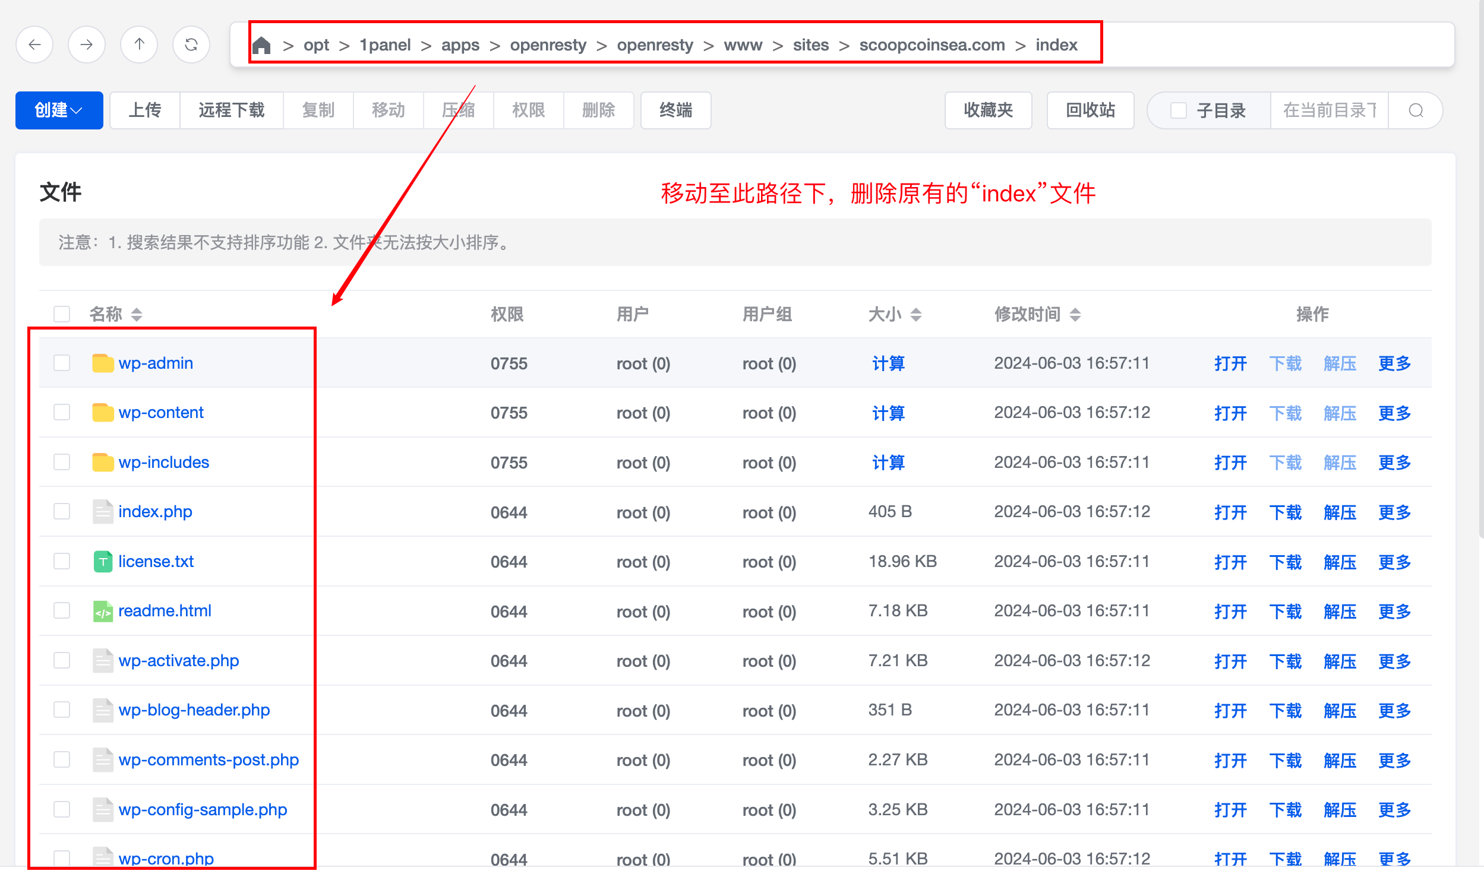The height and width of the screenshot is (874, 1484).
Task: Click the wp-admin folder icon
Action: pos(103,363)
